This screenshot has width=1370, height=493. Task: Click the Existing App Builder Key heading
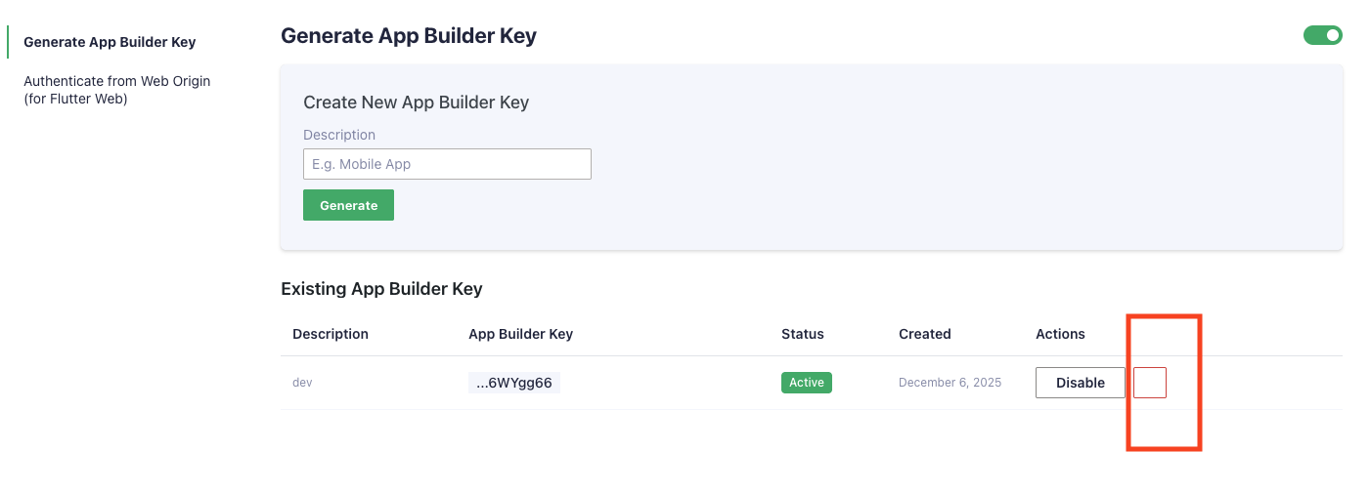[x=381, y=289]
